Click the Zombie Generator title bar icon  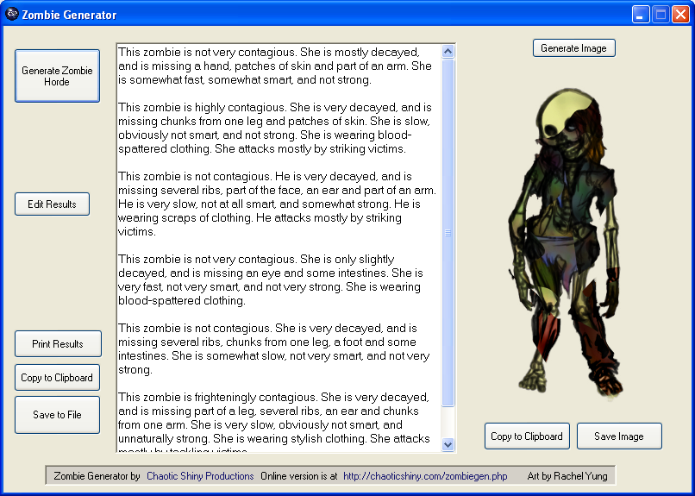click(12, 14)
